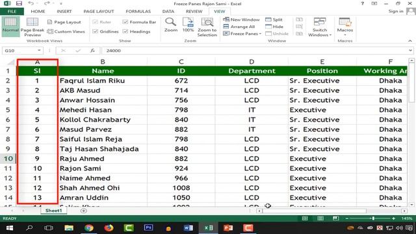The image size is (416, 234).
Task: Switch to the HOME tab
Action: pos(38,12)
